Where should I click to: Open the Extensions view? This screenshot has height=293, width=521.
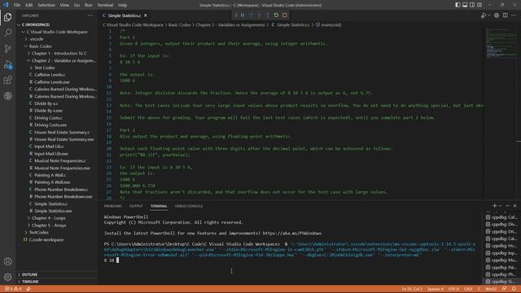click(x=7, y=80)
